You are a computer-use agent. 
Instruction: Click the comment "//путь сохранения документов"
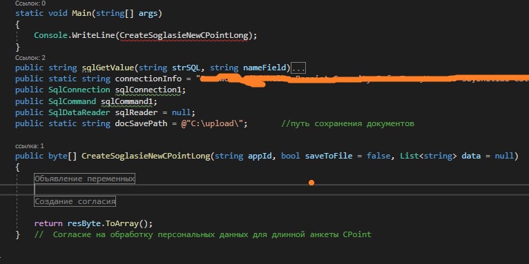coord(348,123)
